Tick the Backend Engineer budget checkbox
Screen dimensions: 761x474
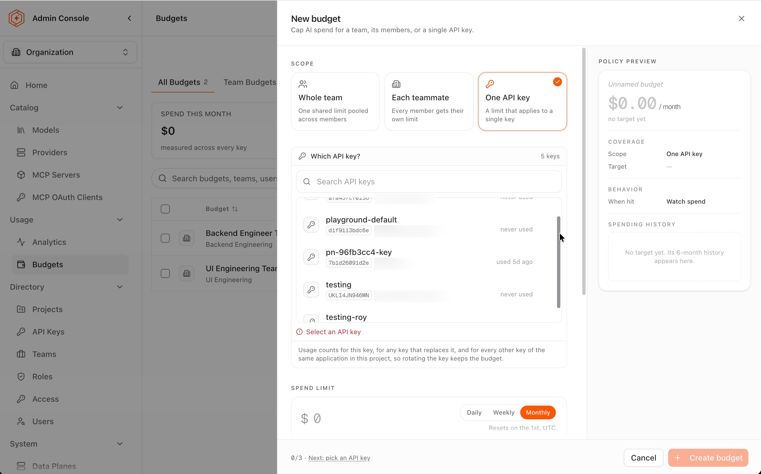(165, 238)
